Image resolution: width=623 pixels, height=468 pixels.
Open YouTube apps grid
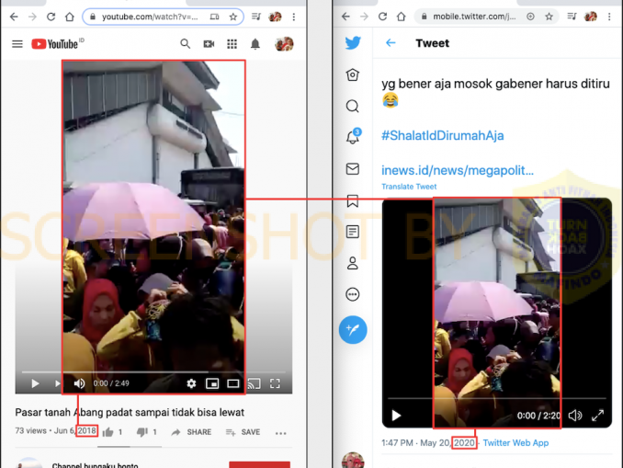(x=232, y=44)
